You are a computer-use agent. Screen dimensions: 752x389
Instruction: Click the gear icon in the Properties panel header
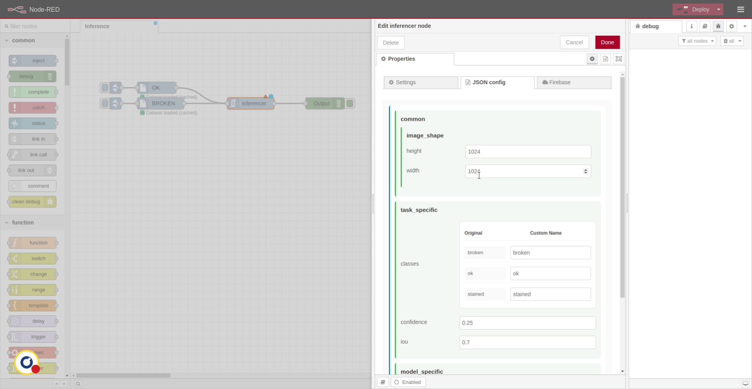(592, 59)
